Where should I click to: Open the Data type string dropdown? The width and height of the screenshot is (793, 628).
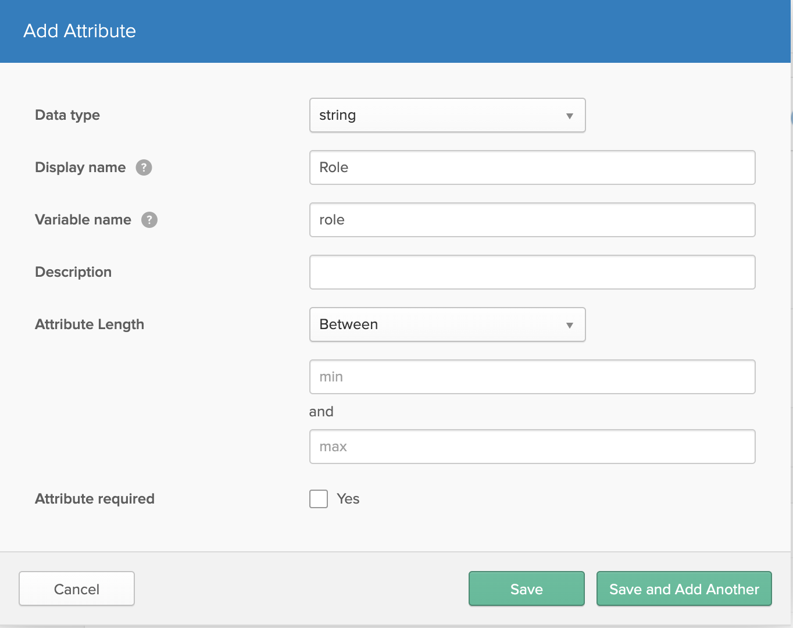click(x=448, y=115)
